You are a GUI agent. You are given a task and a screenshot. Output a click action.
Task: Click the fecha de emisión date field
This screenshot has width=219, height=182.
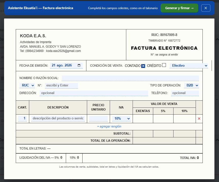tap(66, 65)
